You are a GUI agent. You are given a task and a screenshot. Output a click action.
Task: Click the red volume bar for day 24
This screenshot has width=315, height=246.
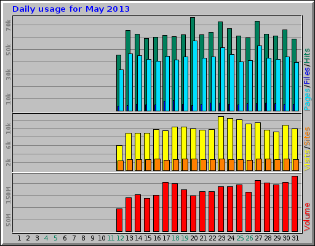[230, 209]
